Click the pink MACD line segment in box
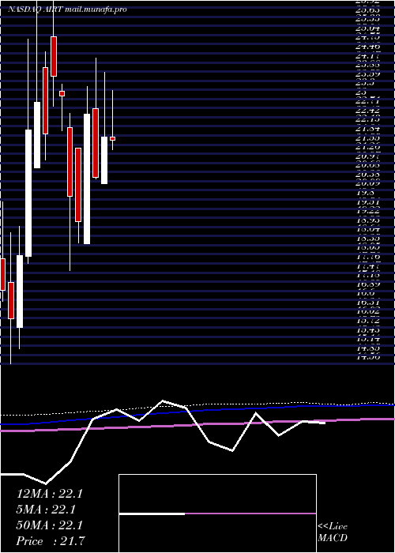This screenshot has height=553, width=395. [x=250, y=513]
